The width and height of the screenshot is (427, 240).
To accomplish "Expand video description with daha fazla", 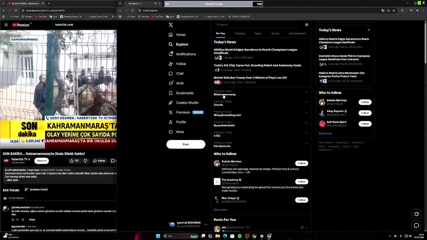I will tap(12, 180).
